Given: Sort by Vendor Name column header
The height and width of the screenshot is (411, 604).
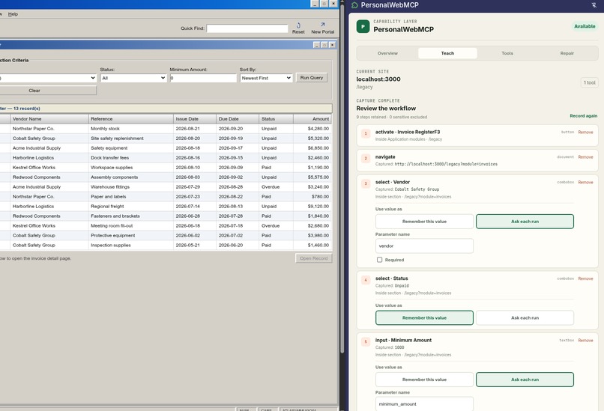Looking at the screenshot, I should (49, 119).
